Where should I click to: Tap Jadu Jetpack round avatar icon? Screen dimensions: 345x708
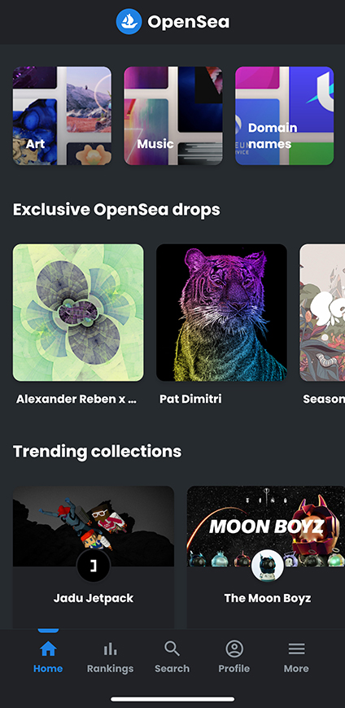(94, 566)
